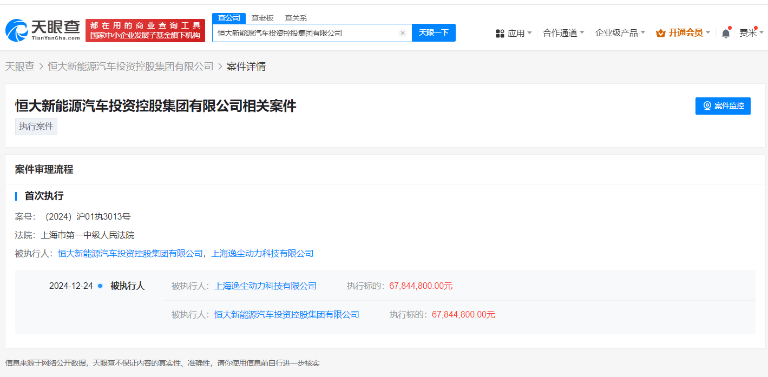Click the 天眼一下 search button

(x=434, y=33)
